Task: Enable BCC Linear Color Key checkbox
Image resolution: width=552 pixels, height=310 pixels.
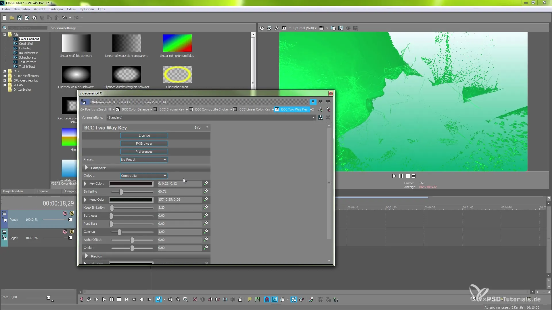Action: point(235,109)
